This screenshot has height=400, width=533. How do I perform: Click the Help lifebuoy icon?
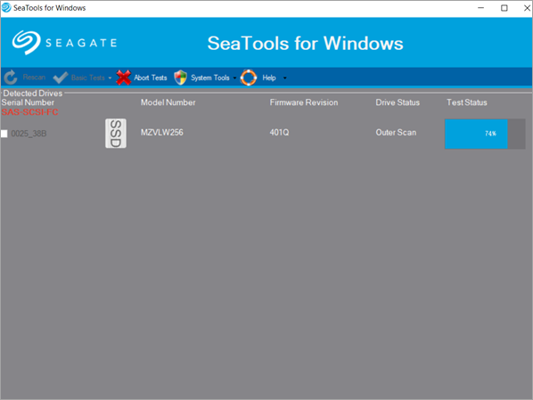click(249, 78)
